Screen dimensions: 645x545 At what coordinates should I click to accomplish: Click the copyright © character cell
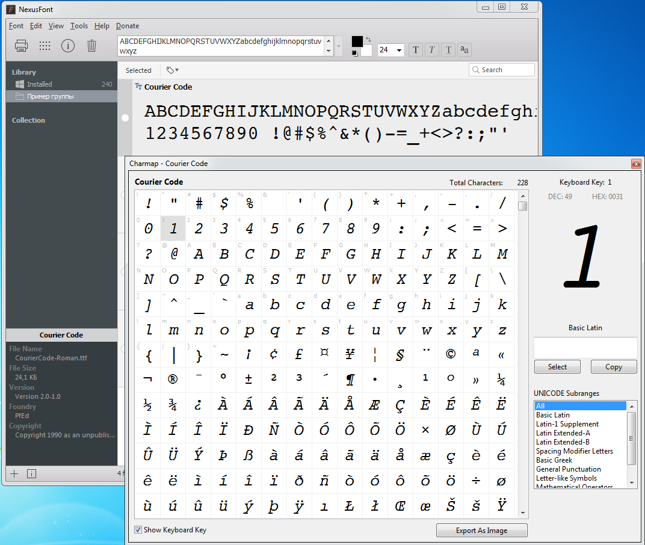tap(451, 354)
